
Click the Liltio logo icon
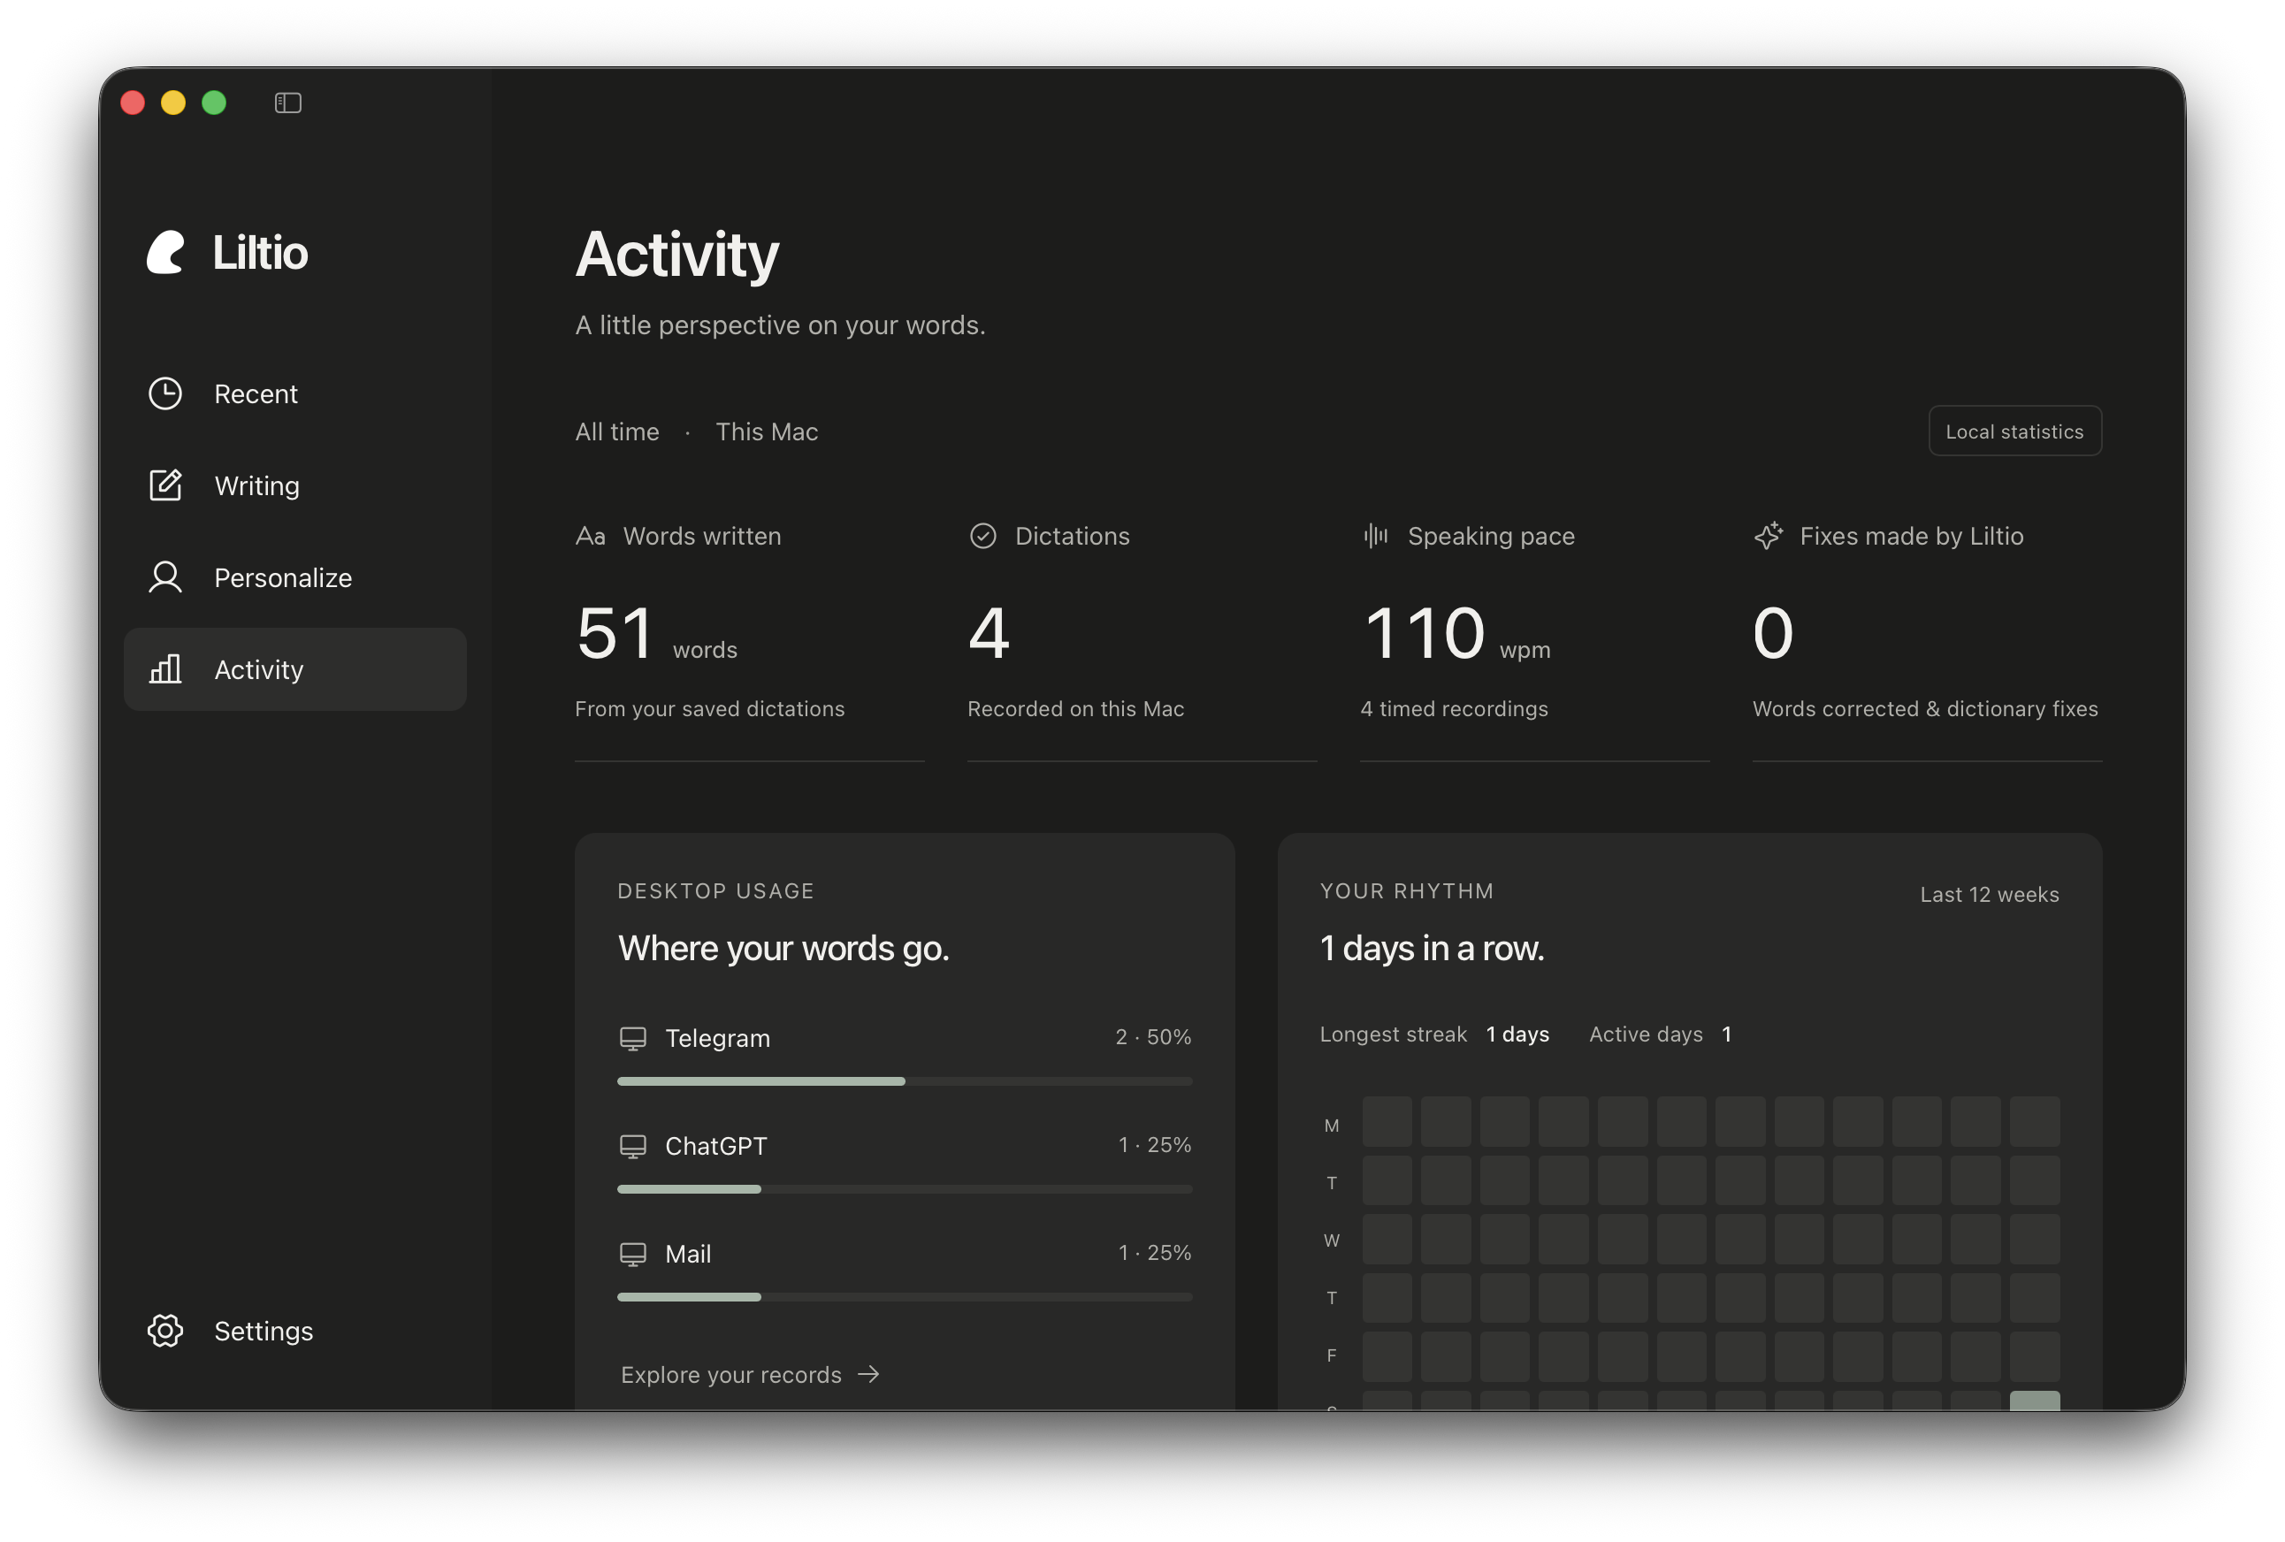point(166,253)
